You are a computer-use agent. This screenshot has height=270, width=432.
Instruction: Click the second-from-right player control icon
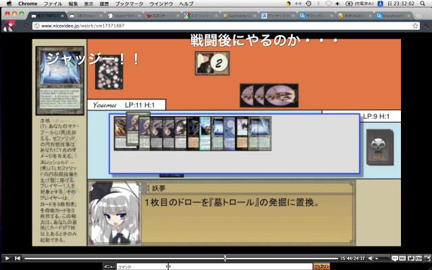click(x=418, y=258)
